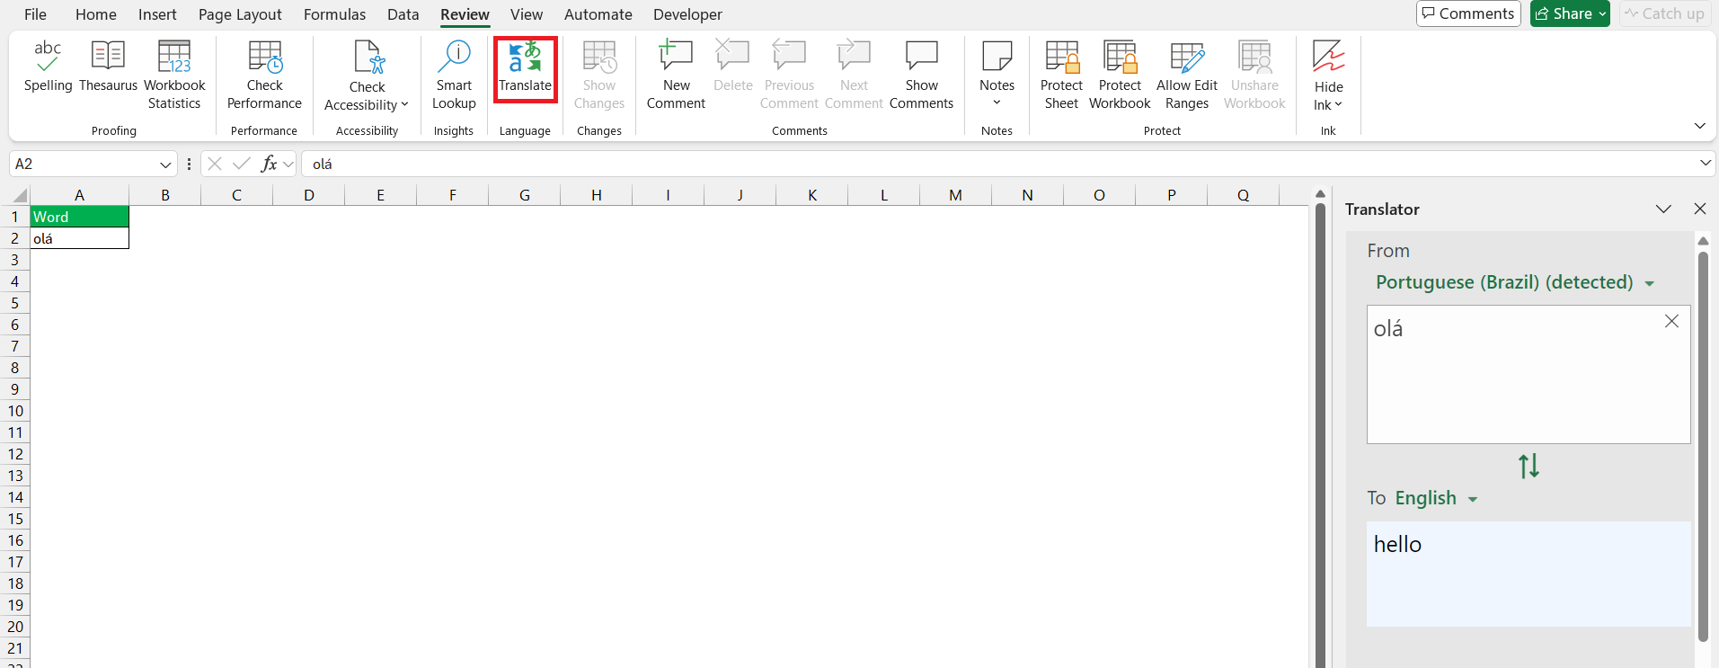Image resolution: width=1719 pixels, height=668 pixels.
Task: Close the Translator pane
Action: [x=1699, y=209]
